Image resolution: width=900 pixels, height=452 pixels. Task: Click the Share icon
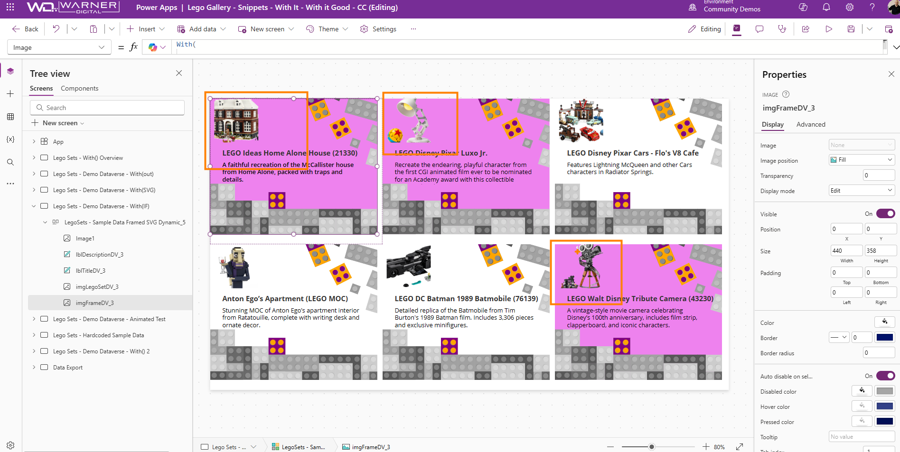806,29
